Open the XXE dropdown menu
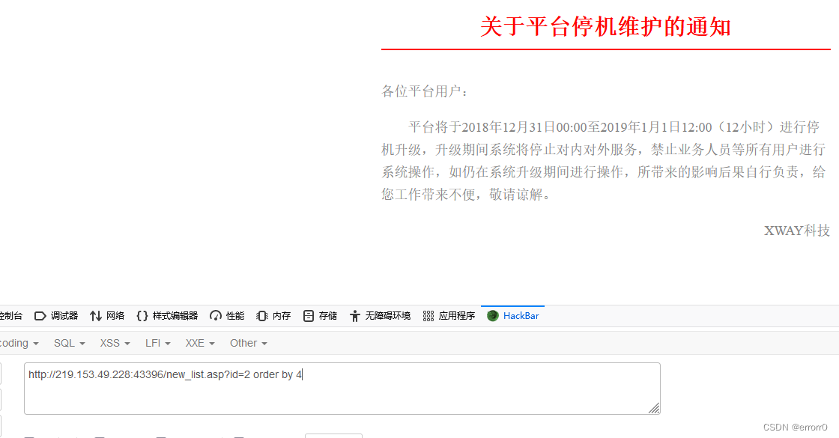This screenshot has height=438, width=839. click(x=200, y=344)
